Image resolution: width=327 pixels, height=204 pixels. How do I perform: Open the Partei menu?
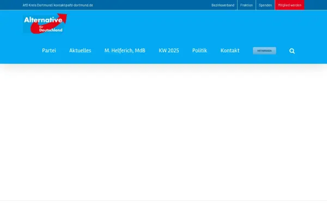coord(49,51)
